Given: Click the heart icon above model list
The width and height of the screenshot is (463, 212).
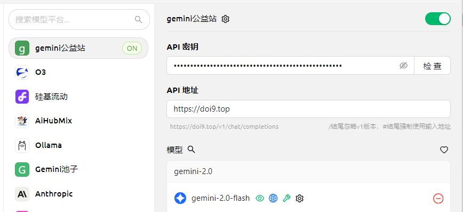Looking at the screenshot, I should [x=444, y=150].
